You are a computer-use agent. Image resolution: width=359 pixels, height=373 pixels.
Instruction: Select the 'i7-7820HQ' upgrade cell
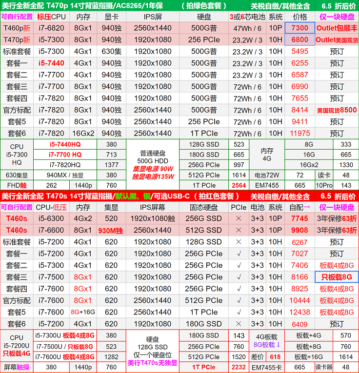pyautogui.click(x=65, y=165)
